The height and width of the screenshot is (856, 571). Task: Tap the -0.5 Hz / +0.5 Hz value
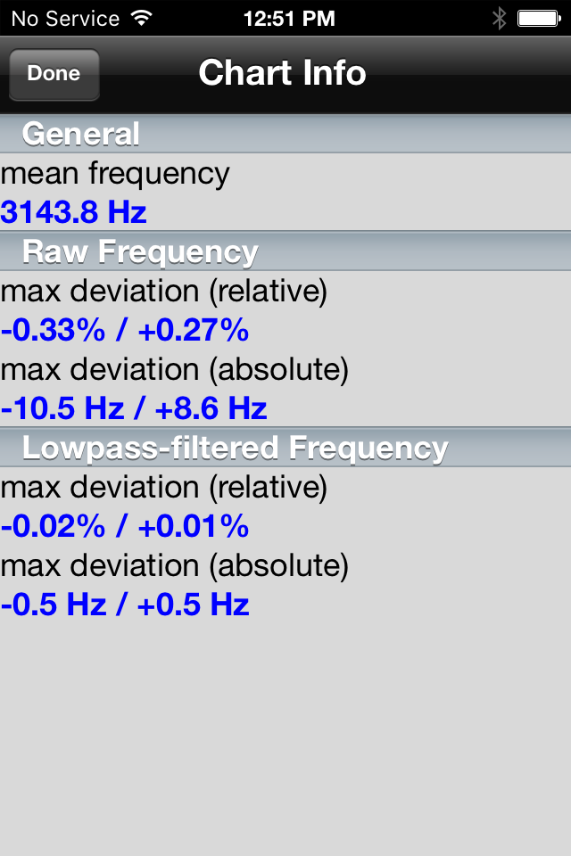pyautogui.click(x=125, y=605)
